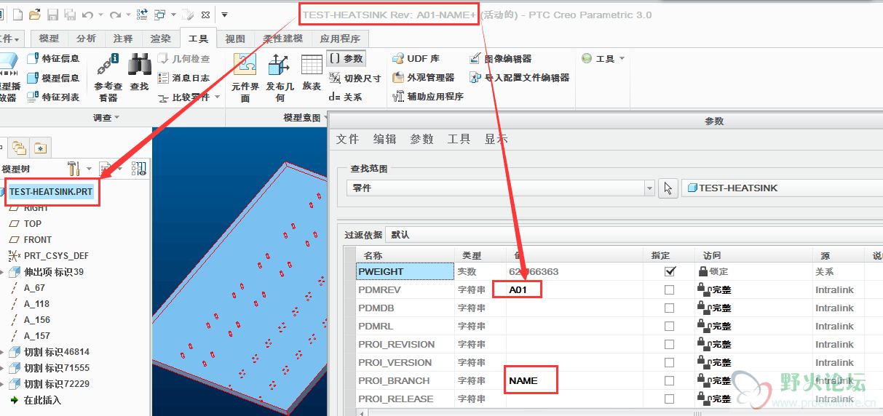Open Feature Info (特征信息)
The height and width of the screenshot is (416, 883).
tap(54, 58)
